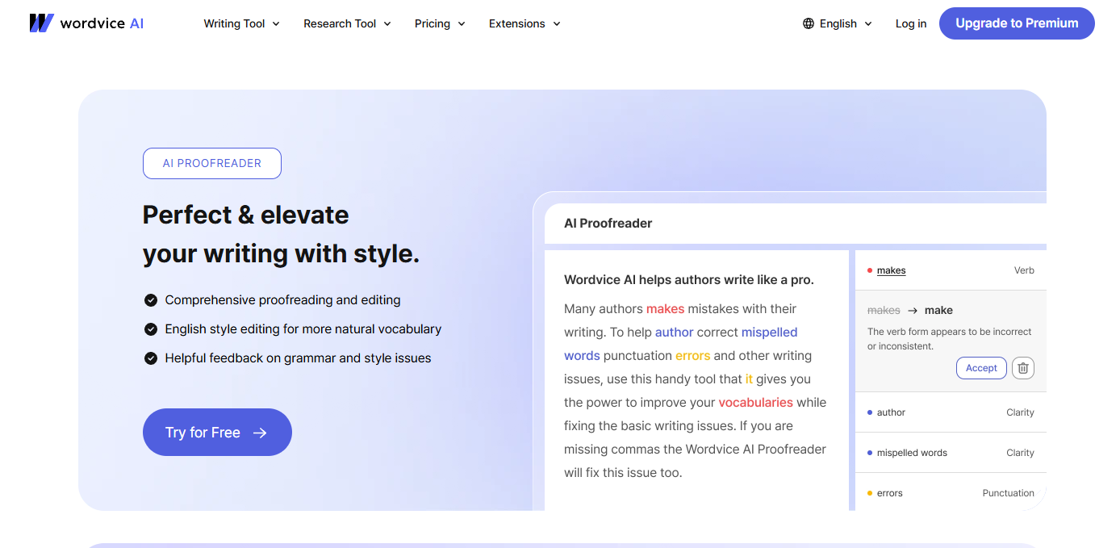This screenshot has width=1120, height=548.
Task: Select the mispelled words Clarity suggestion
Action: click(x=951, y=453)
